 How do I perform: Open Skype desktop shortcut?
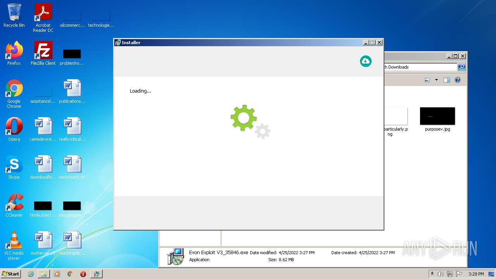pos(14,167)
